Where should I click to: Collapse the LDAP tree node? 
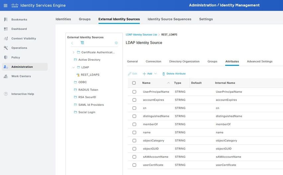pos(73,67)
